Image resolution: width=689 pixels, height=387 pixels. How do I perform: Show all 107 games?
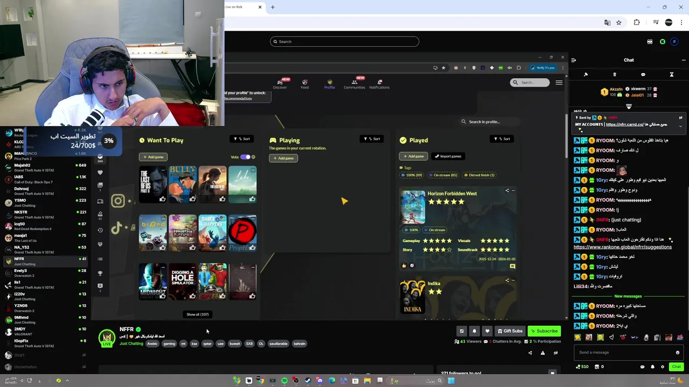[198, 314]
